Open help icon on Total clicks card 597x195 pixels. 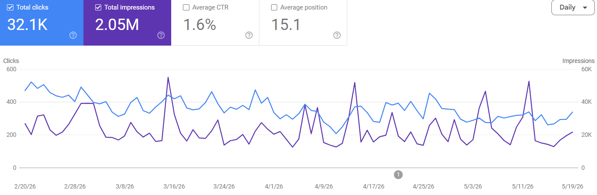coord(73,35)
